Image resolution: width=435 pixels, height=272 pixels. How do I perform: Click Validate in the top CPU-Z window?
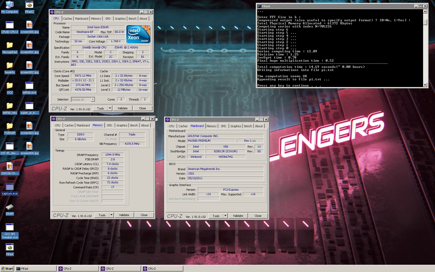(122, 108)
